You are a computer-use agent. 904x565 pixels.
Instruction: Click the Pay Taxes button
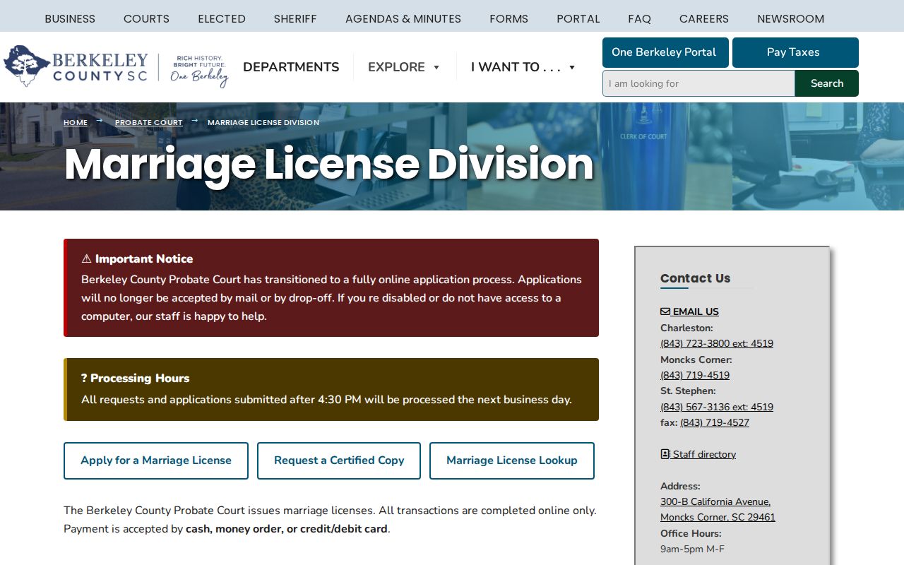point(795,52)
